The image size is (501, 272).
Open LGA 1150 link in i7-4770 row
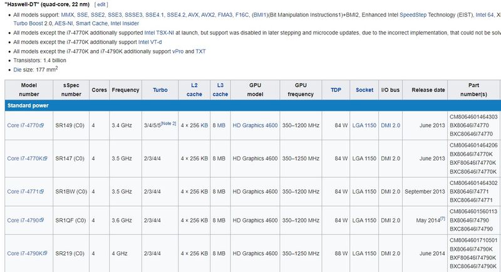[x=364, y=125]
